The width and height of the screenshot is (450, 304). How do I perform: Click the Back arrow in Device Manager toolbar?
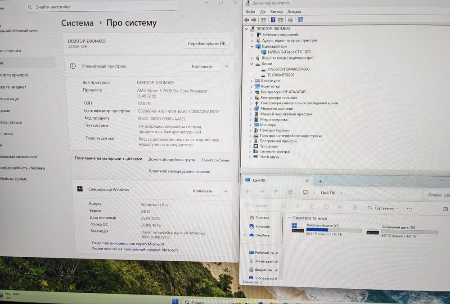pyautogui.click(x=247, y=20)
